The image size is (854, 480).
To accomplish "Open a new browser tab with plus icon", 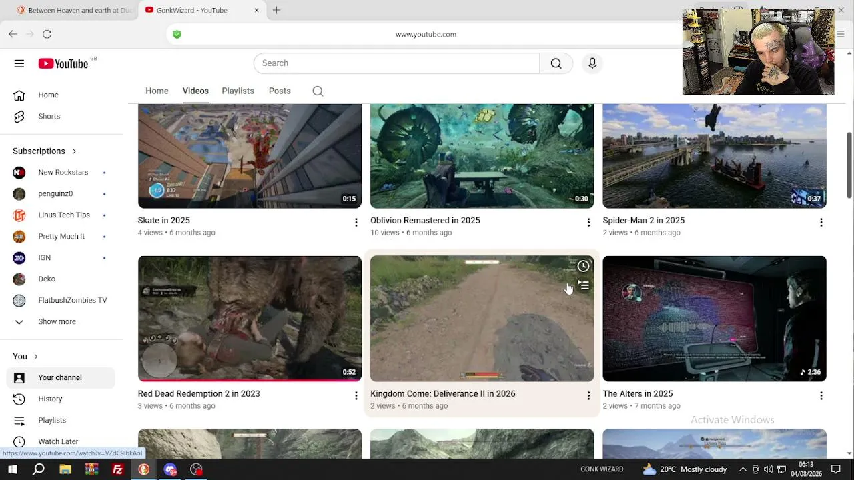I will pyautogui.click(x=276, y=10).
